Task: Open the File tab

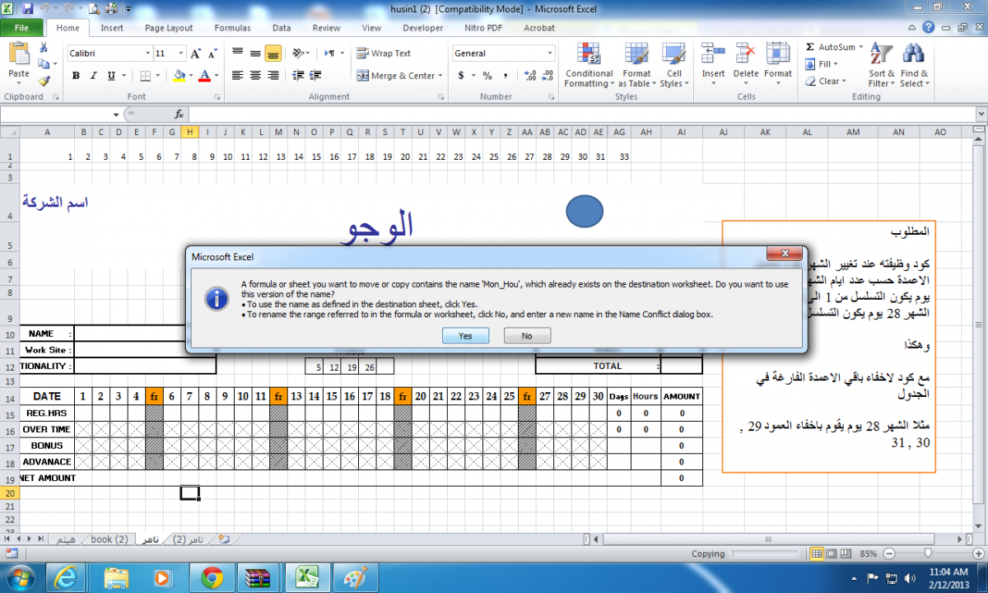Action: [x=22, y=28]
